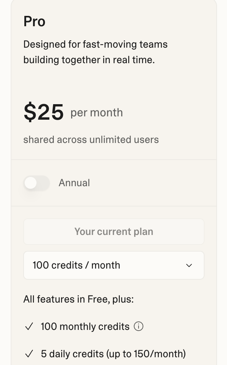The width and height of the screenshot is (227, 365).
Task: Click the $25 price amount
Action: (x=43, y=112)
